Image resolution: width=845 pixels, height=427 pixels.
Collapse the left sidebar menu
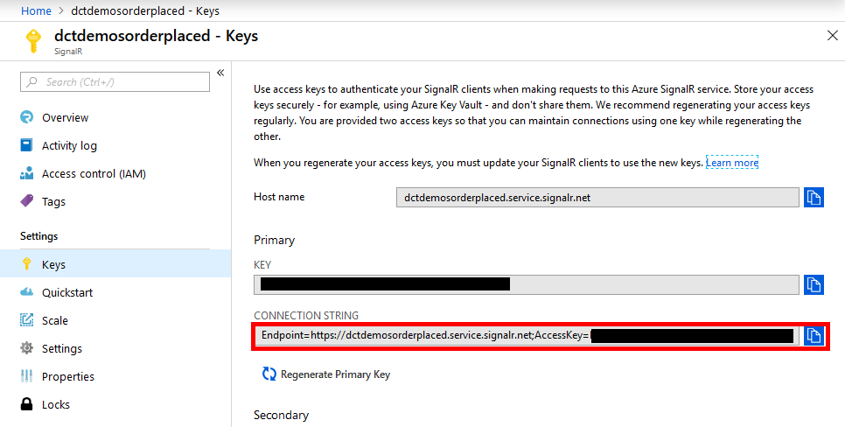[x=220, y=73]
